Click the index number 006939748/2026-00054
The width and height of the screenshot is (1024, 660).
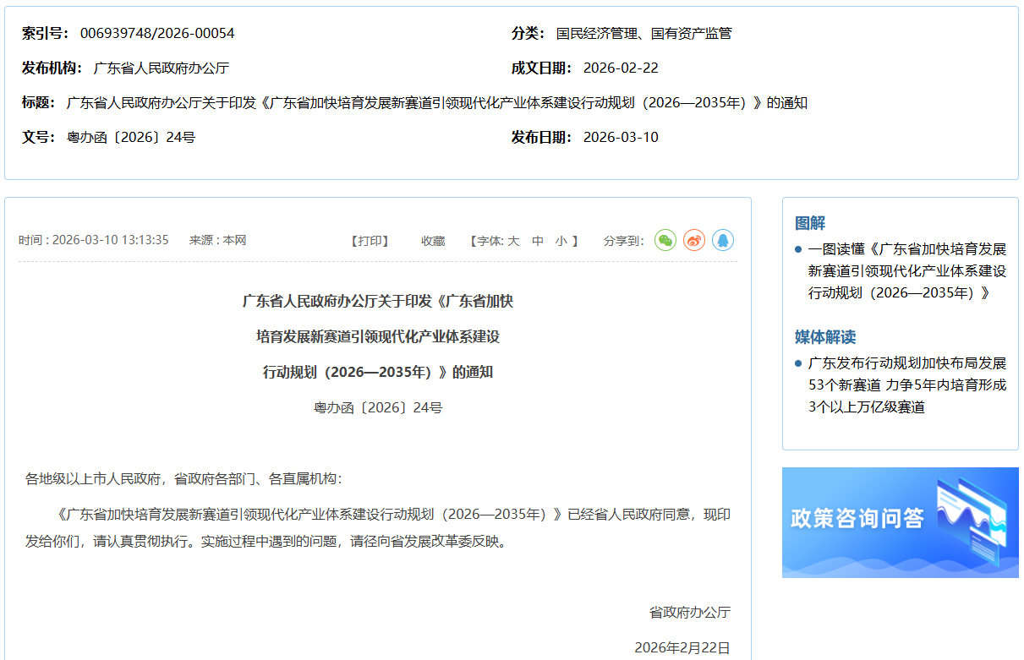[x=157, y=34]
